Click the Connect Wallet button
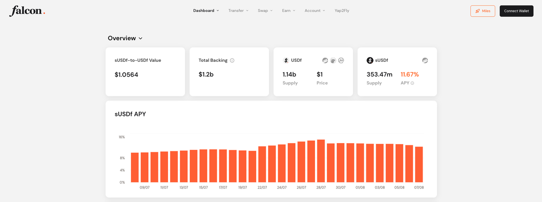 pos(516,11)
